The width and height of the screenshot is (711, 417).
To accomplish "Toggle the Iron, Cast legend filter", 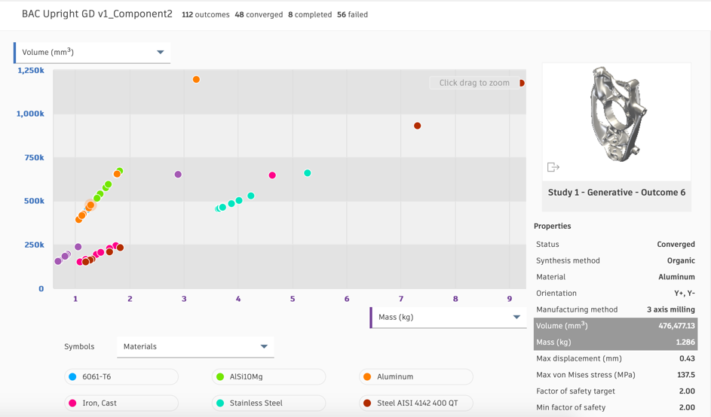I will [x=121, y=403].
